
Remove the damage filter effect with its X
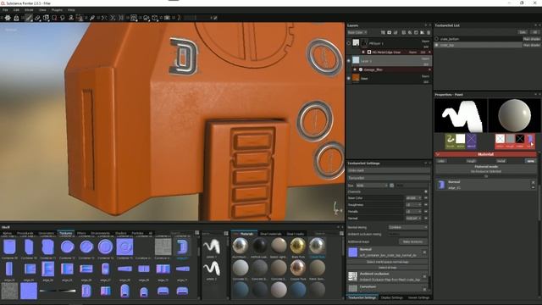coord(429,69)
